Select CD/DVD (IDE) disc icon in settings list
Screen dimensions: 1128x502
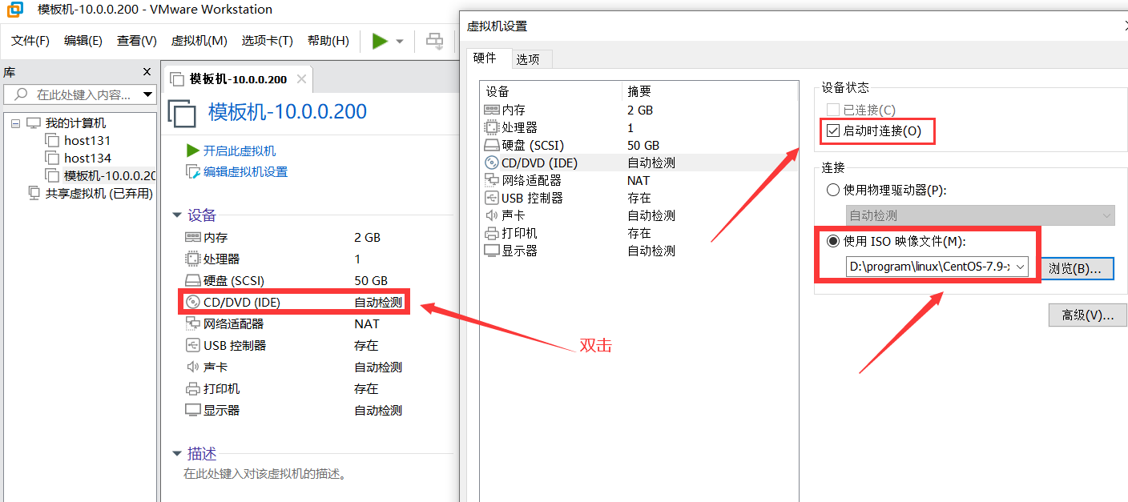[x=491, y=163]
